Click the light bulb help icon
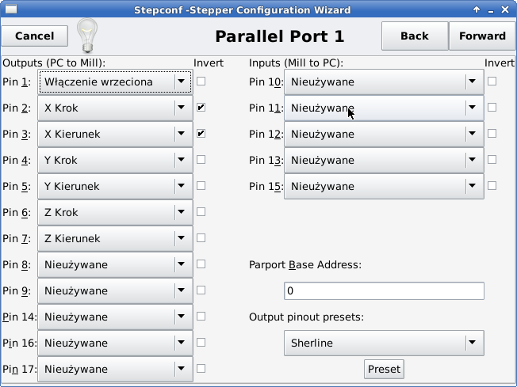The height and width of the screenshot is (387, 517). [87, 36]
